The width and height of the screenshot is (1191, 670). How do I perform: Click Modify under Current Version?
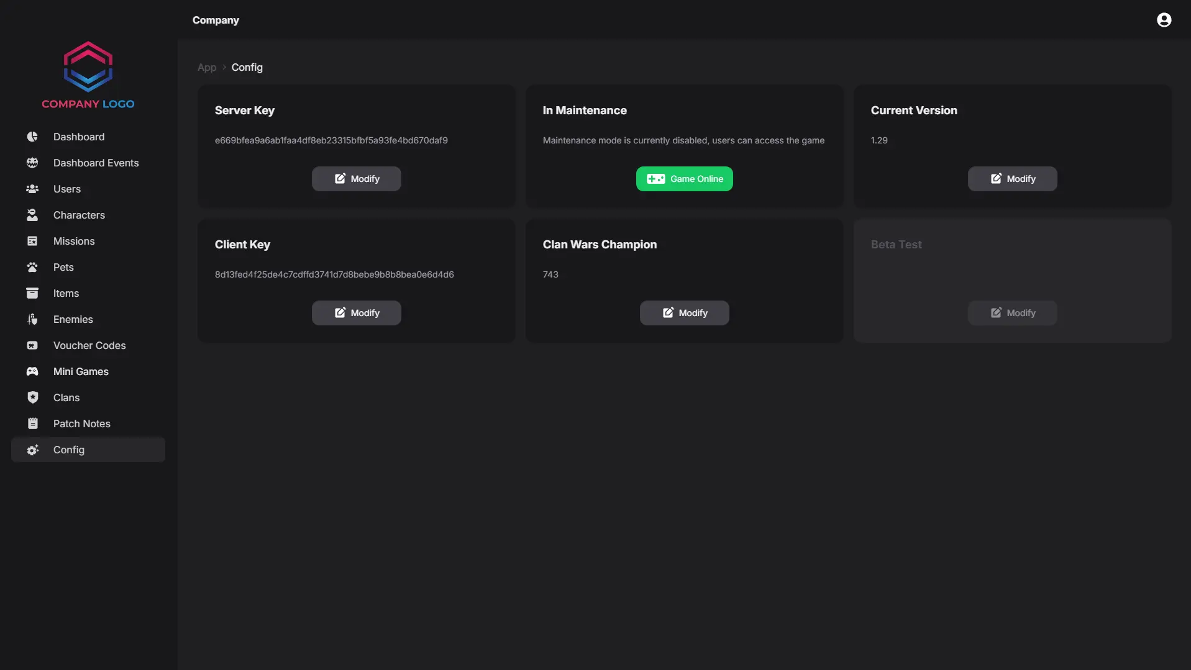pyautogui.click(x=1012, y=178)
